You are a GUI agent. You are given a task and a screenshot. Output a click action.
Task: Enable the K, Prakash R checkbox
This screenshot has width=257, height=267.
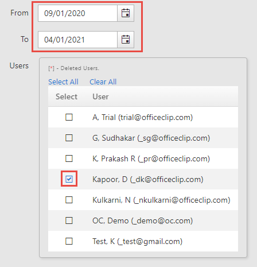[x=69, y=158]
